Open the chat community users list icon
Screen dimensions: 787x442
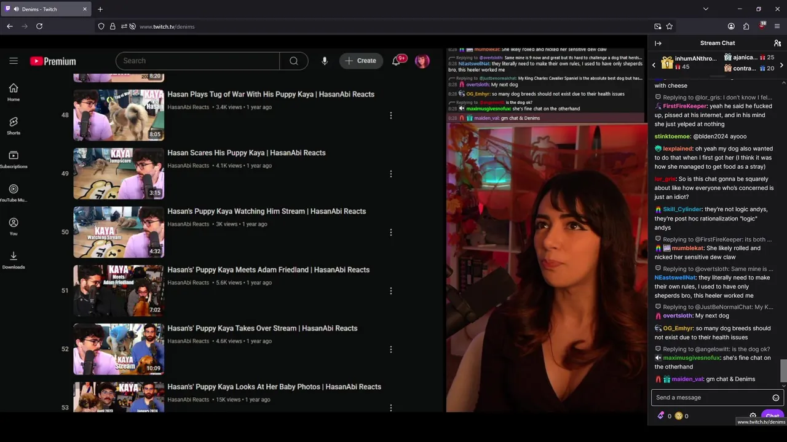(777, 43)
